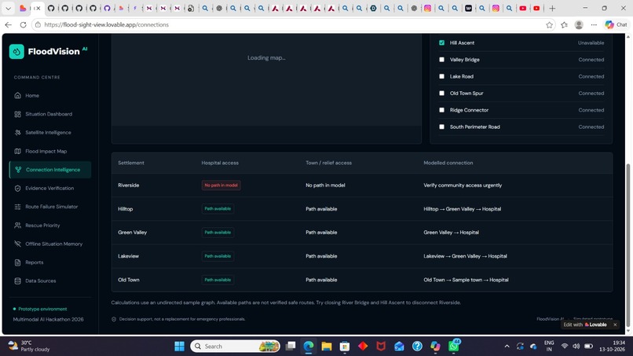The width and height of the screenshot is (633, 356).
Task: Click the Situation Dashboard grid icon
Action: click(x=18, y=115)
